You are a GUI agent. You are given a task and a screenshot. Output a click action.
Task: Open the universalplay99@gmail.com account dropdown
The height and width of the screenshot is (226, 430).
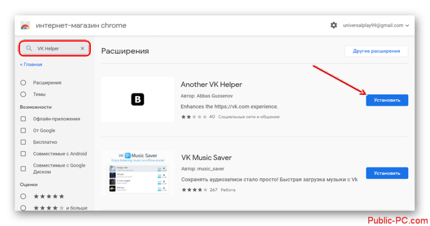[x=376, y=25]
